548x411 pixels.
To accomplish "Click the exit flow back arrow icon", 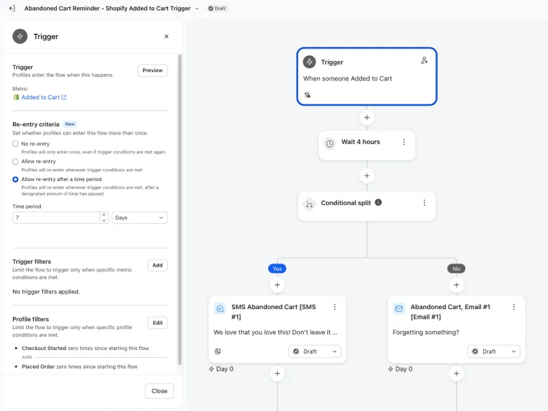I will point(12,8).
